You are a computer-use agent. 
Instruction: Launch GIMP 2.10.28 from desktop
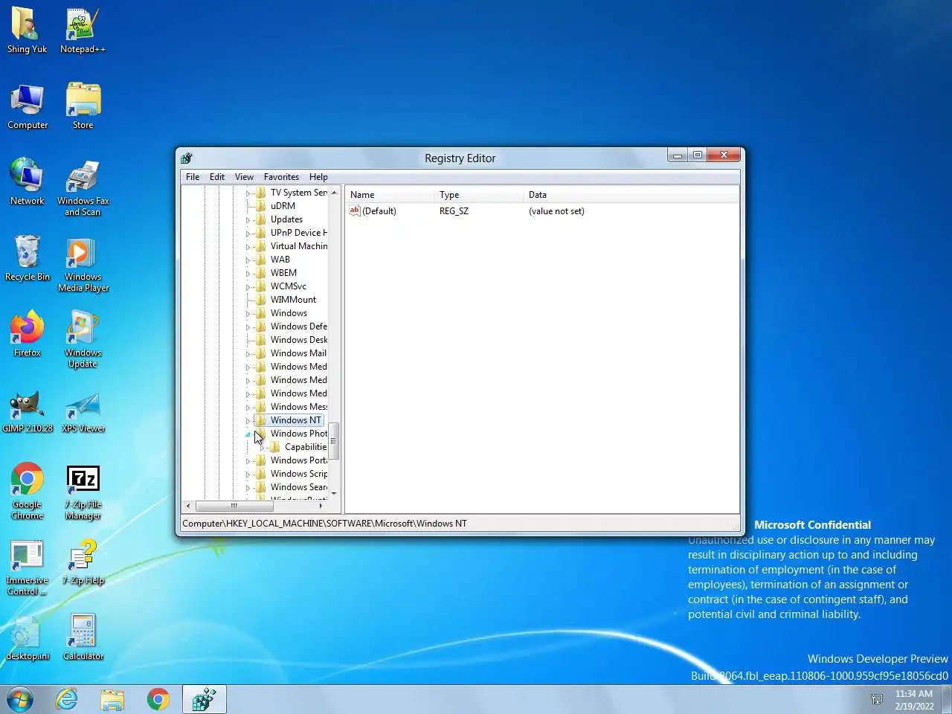pos(28,411)
